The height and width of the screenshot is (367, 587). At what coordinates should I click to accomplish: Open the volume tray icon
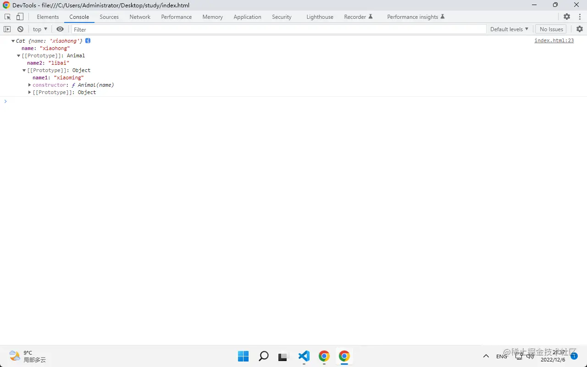[530, 356]
